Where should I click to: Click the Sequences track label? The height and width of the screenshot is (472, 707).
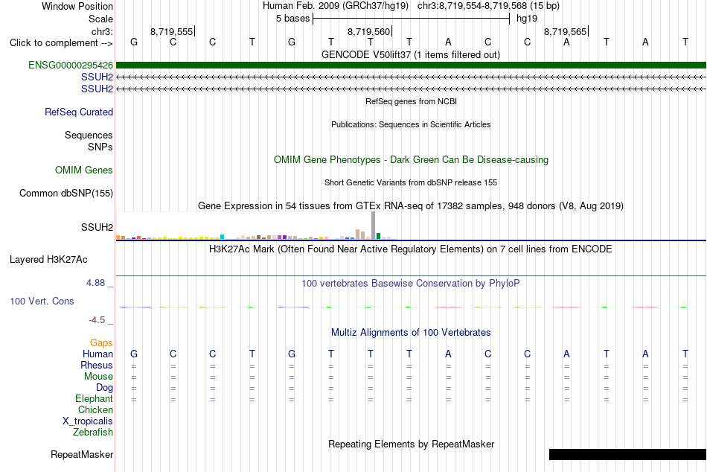tap(89, 135)
